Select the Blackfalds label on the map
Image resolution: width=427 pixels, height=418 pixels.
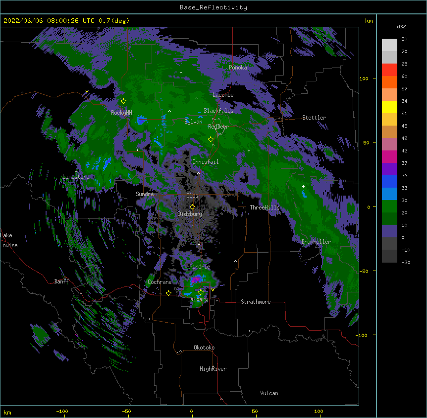click(x=218, y=111)
